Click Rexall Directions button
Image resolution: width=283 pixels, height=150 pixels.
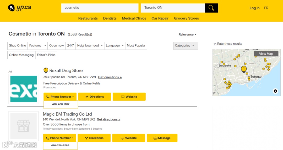(x=95, y=97)
